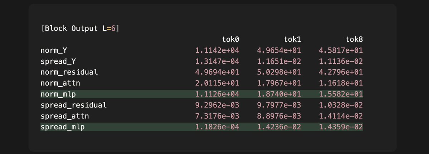Viewport: 429px width, 154px height.
Task: Click the norm_residual row label
Action: click(x=69, y=73)
